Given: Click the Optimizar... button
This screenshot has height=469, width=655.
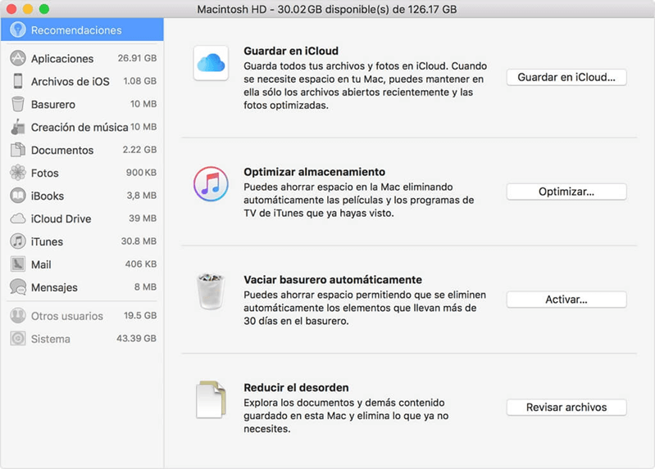Looking at the screenshot, I should [x=566, y=192].
